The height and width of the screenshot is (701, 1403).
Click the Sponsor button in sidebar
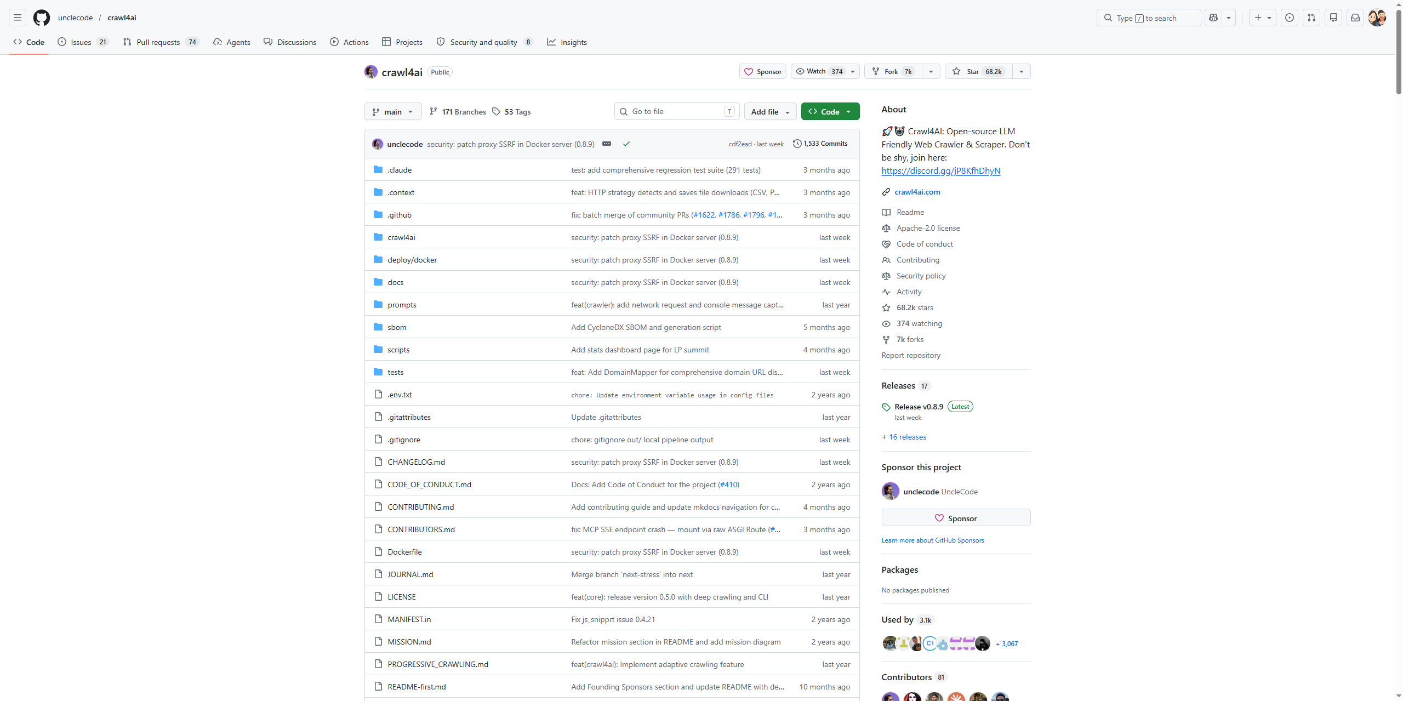956,518
